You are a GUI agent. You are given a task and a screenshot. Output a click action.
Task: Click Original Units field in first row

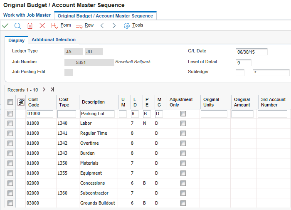(x=214, y=114)
